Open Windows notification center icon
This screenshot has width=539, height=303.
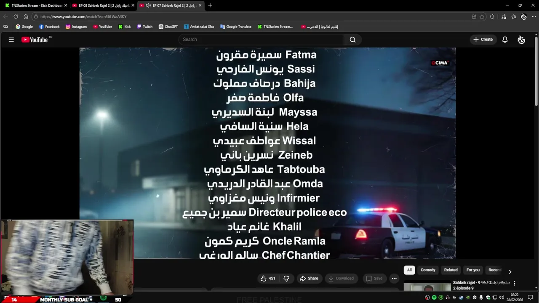pyautogui.click(x=530, y=298)
